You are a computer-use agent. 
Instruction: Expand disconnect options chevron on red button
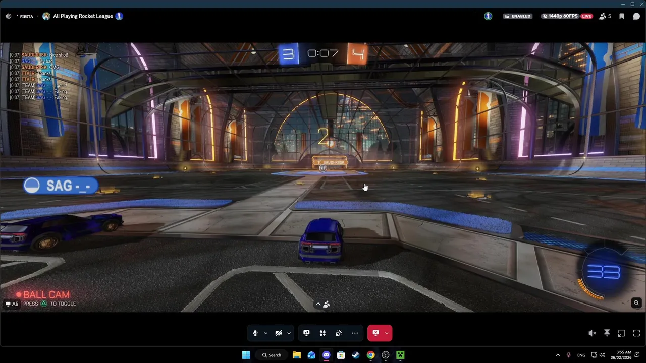point(387,333)
